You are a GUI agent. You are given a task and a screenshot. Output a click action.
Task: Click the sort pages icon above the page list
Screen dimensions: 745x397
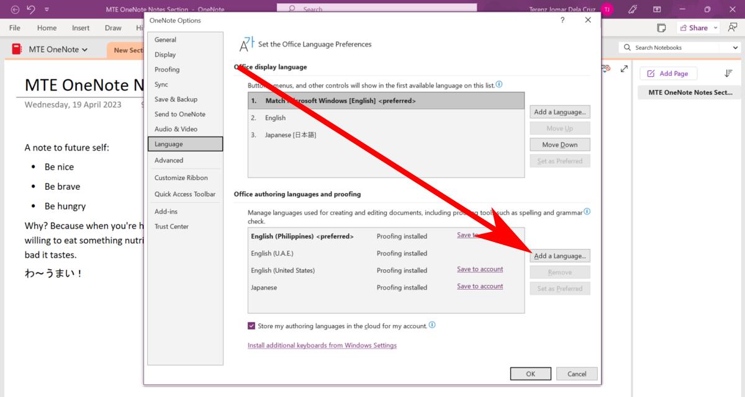(x=728, y=73)
